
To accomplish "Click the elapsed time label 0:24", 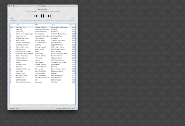I will tap(12, 18).
